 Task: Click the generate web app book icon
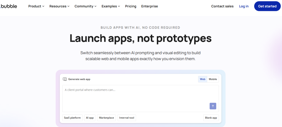tap(65, 79)
